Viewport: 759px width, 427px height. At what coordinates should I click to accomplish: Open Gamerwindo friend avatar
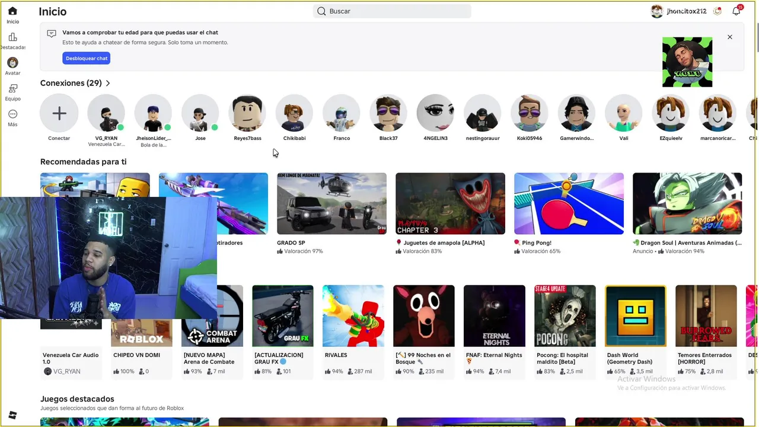(x=576, y=113)
